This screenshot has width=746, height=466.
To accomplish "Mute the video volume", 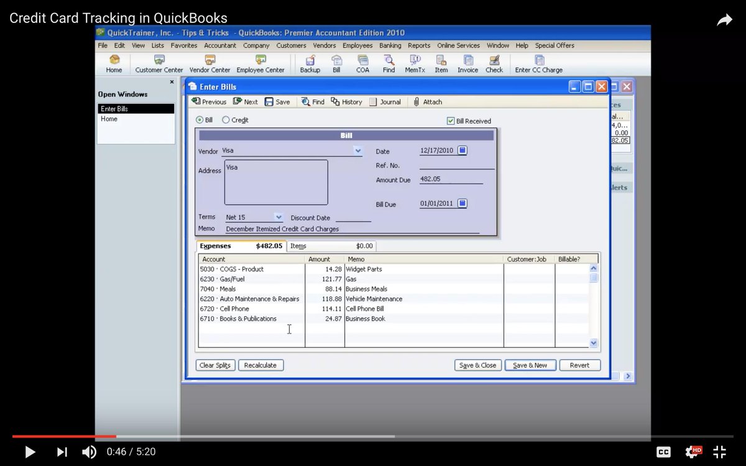I will [90, 452].
